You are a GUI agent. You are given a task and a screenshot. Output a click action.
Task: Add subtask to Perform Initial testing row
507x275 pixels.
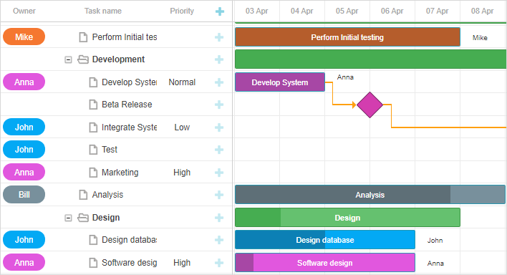point(219,37)
